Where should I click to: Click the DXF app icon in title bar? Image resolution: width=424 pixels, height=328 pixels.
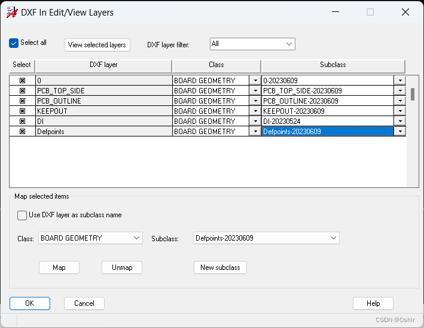(11, 12)
